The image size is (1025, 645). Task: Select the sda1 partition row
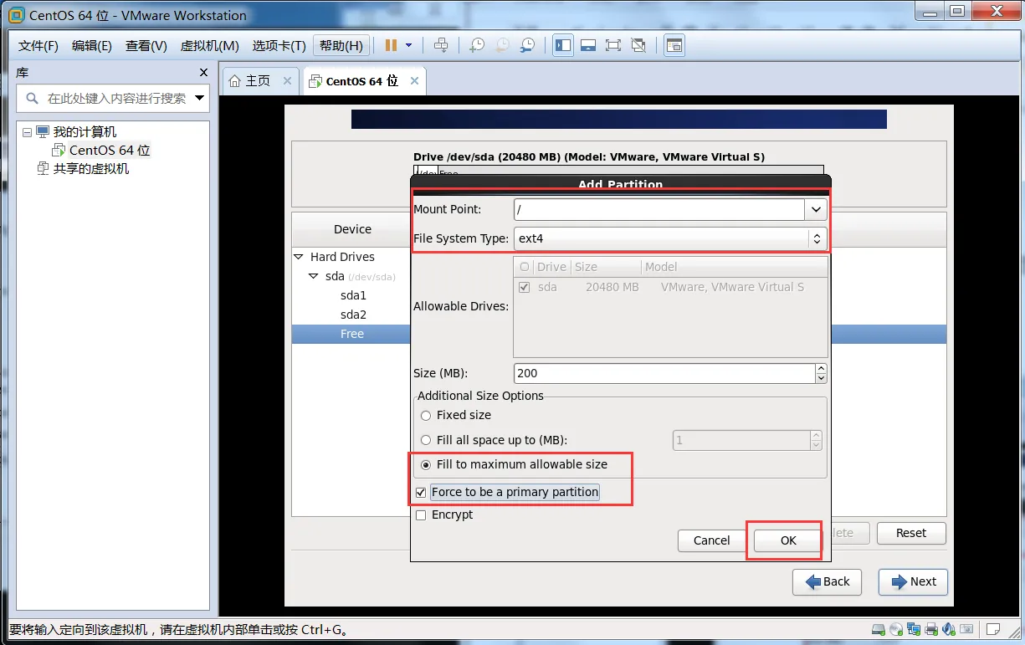point(353,295)
